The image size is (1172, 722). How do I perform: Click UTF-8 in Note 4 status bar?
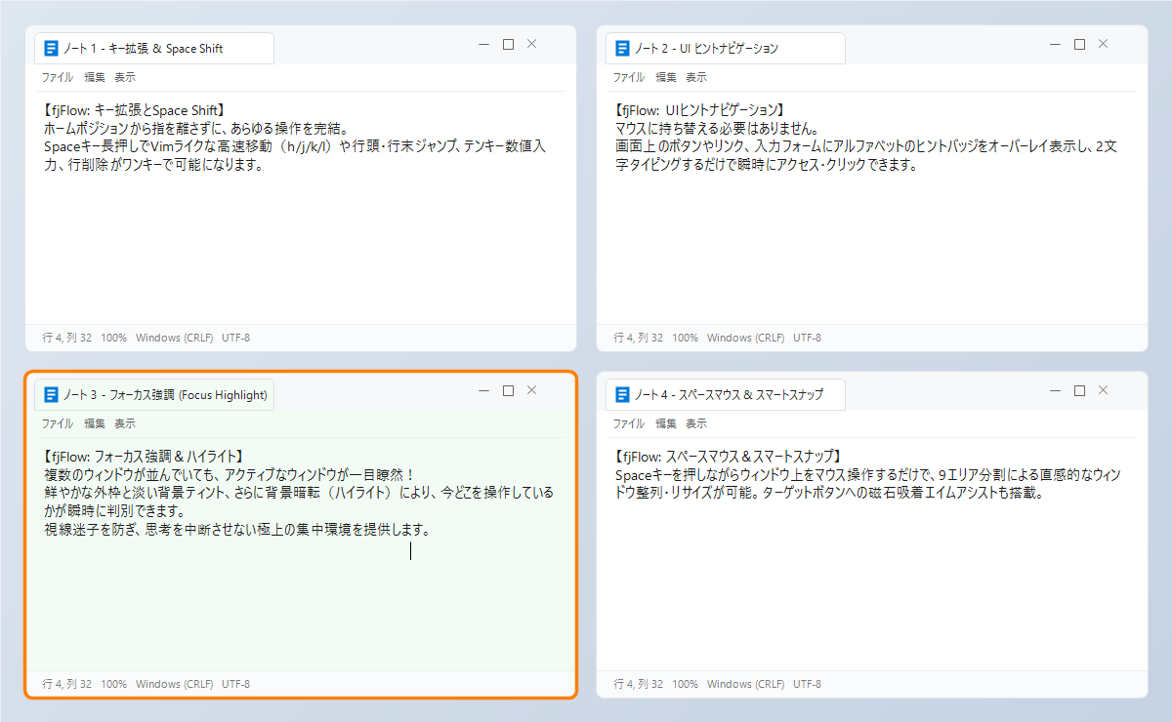point(808,684)
